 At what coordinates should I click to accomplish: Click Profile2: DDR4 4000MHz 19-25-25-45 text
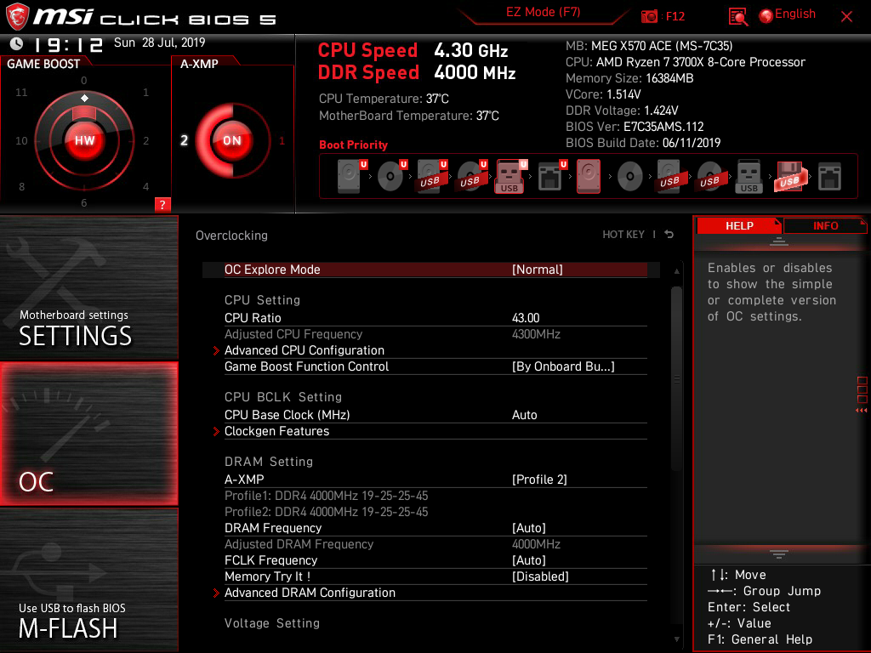pyautogui.click(x=326, y=512)
